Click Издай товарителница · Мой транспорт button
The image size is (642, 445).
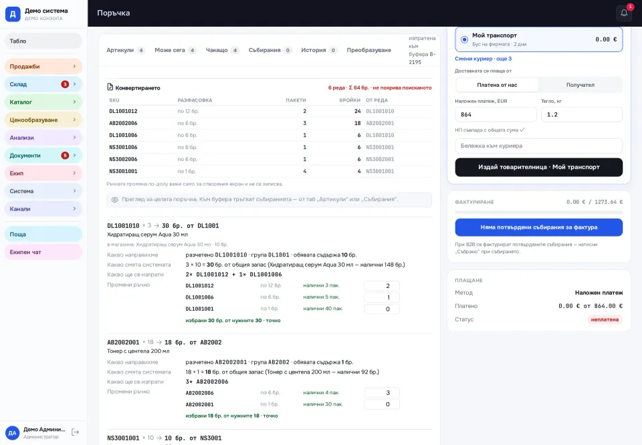[539, 167]
